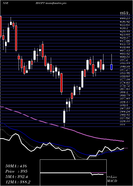Viewport: 133px width, 186px height.
Task: Select the 12MA : 388.2 readout
Action: [x=18, y=182]
